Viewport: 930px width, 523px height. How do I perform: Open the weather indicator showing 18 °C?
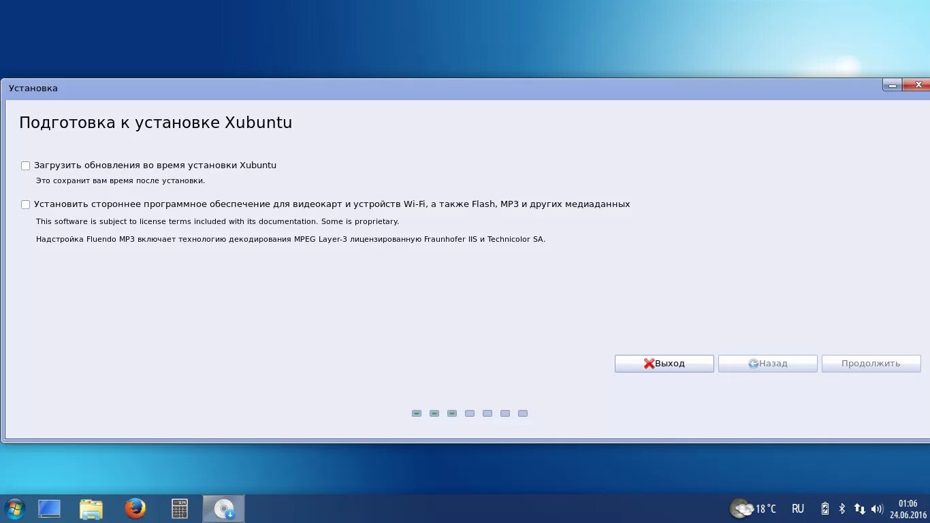(x=753, y=509)
